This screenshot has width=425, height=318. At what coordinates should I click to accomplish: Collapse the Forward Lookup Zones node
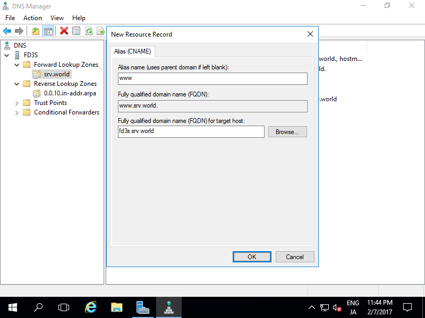(16, 64)
